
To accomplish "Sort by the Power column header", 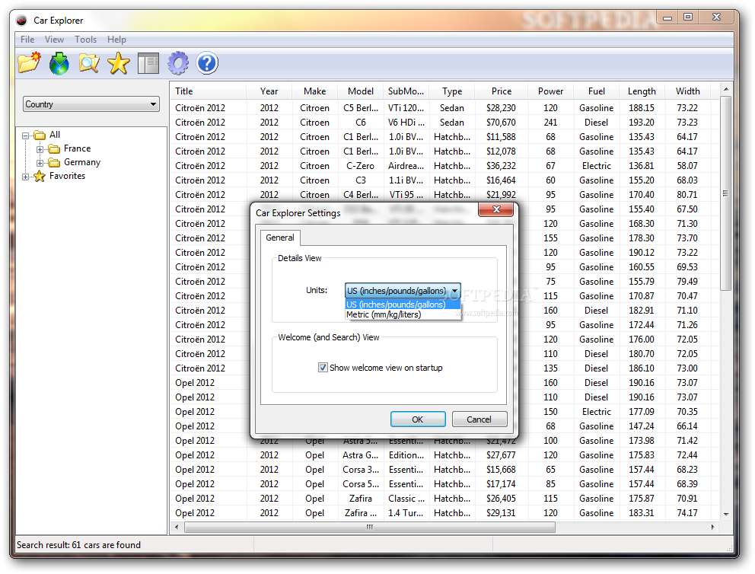I will click(550, 91).
